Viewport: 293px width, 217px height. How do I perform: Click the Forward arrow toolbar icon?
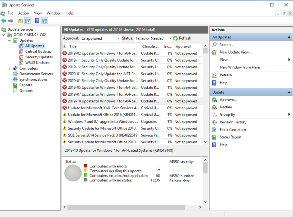11,21
